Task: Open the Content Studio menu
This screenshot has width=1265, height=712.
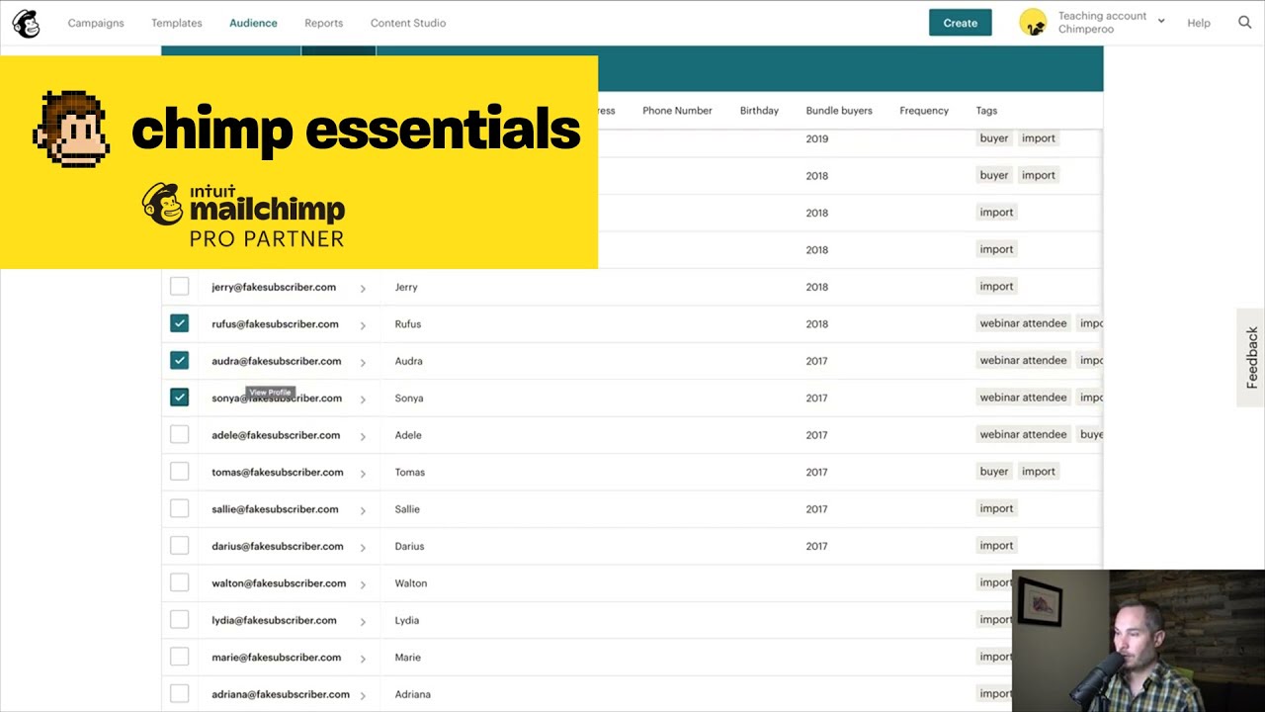Action: coord(408,23)
